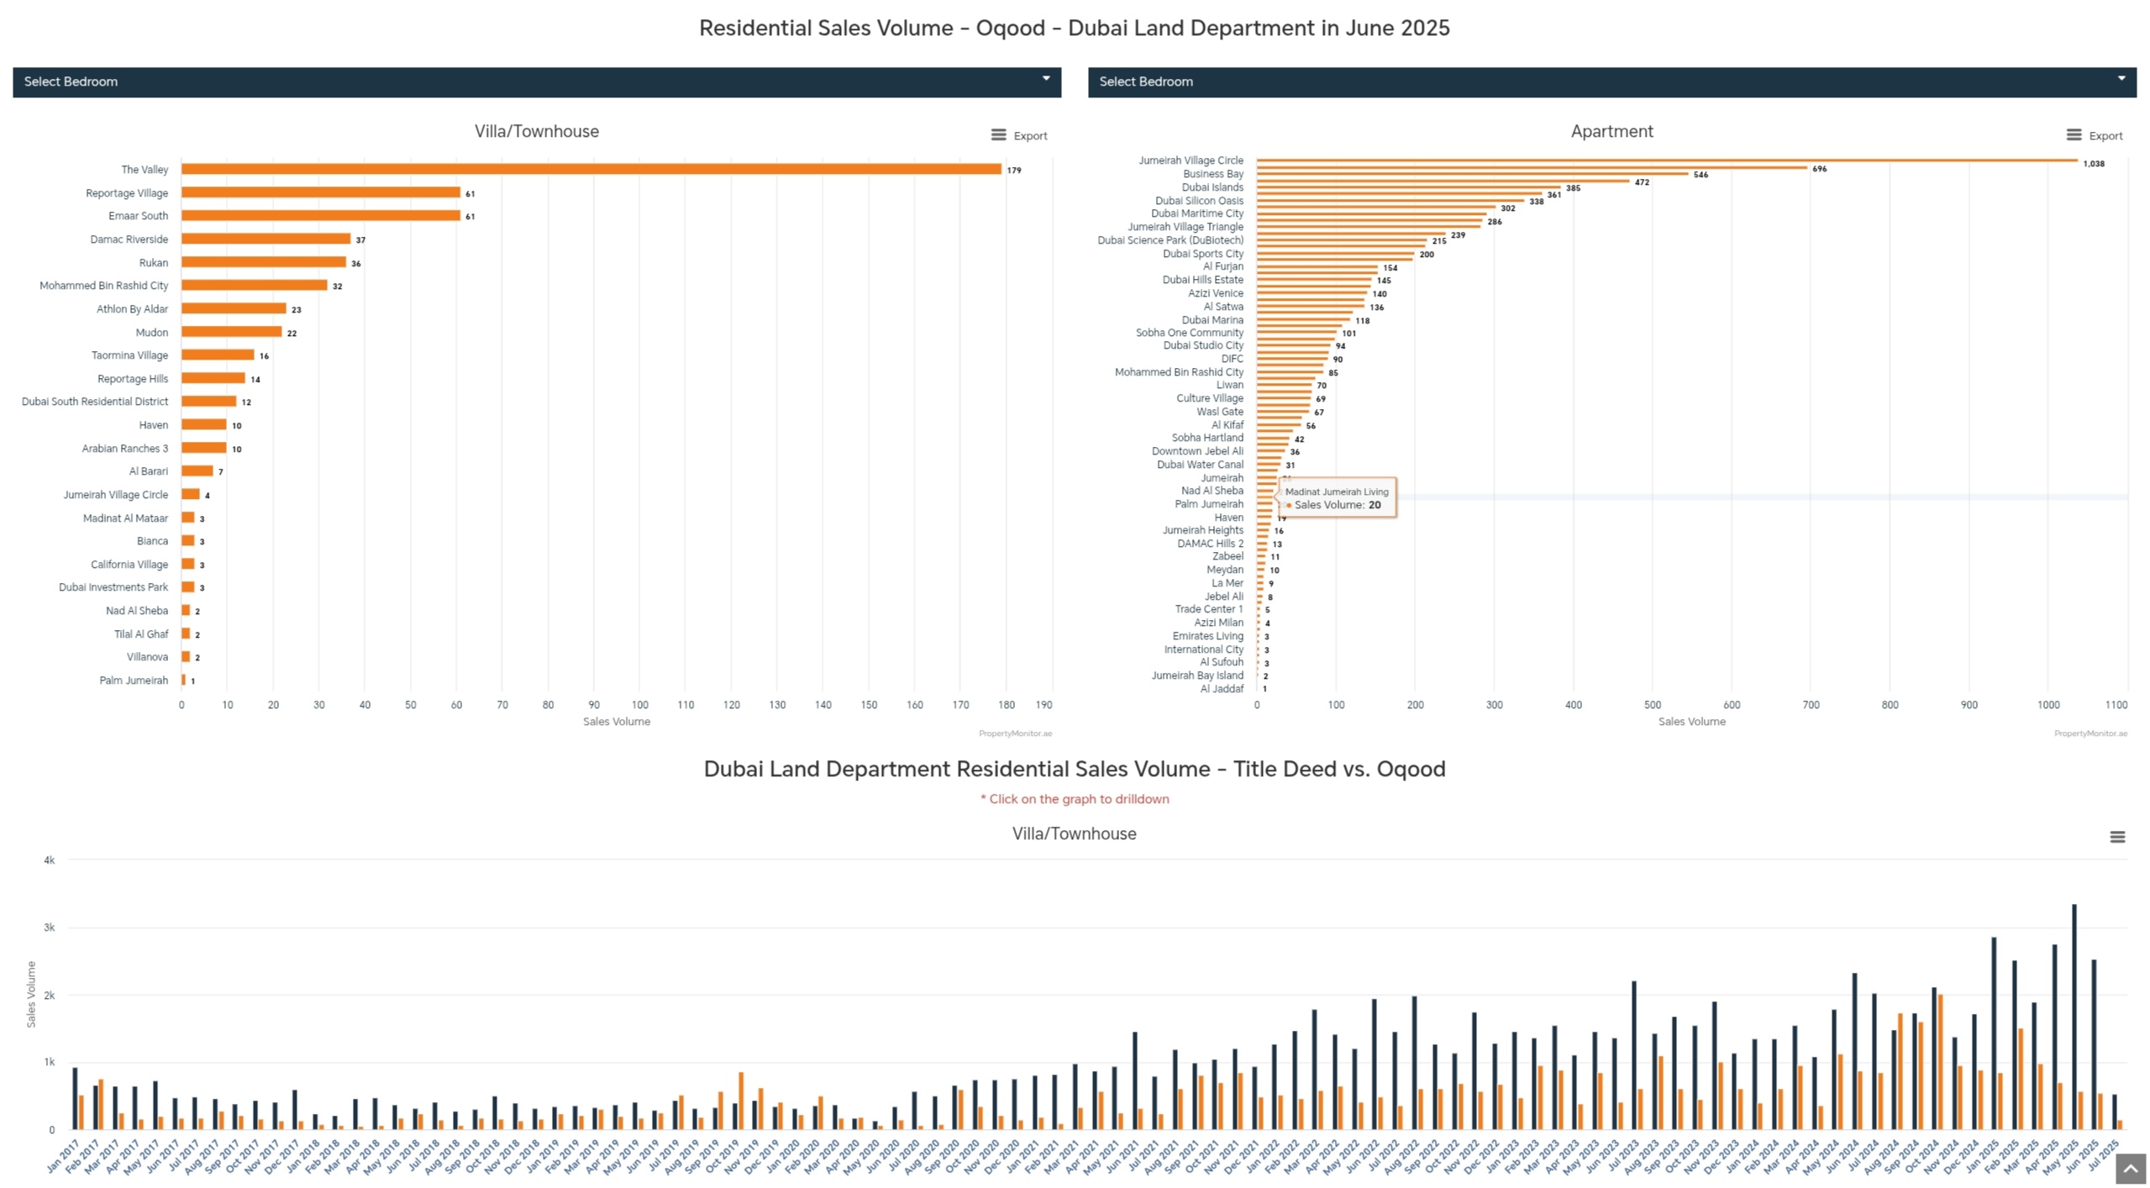Click 'Sobha One Community' label
Screen dimensions: 2150x1188
click(x=1190, y=333)
